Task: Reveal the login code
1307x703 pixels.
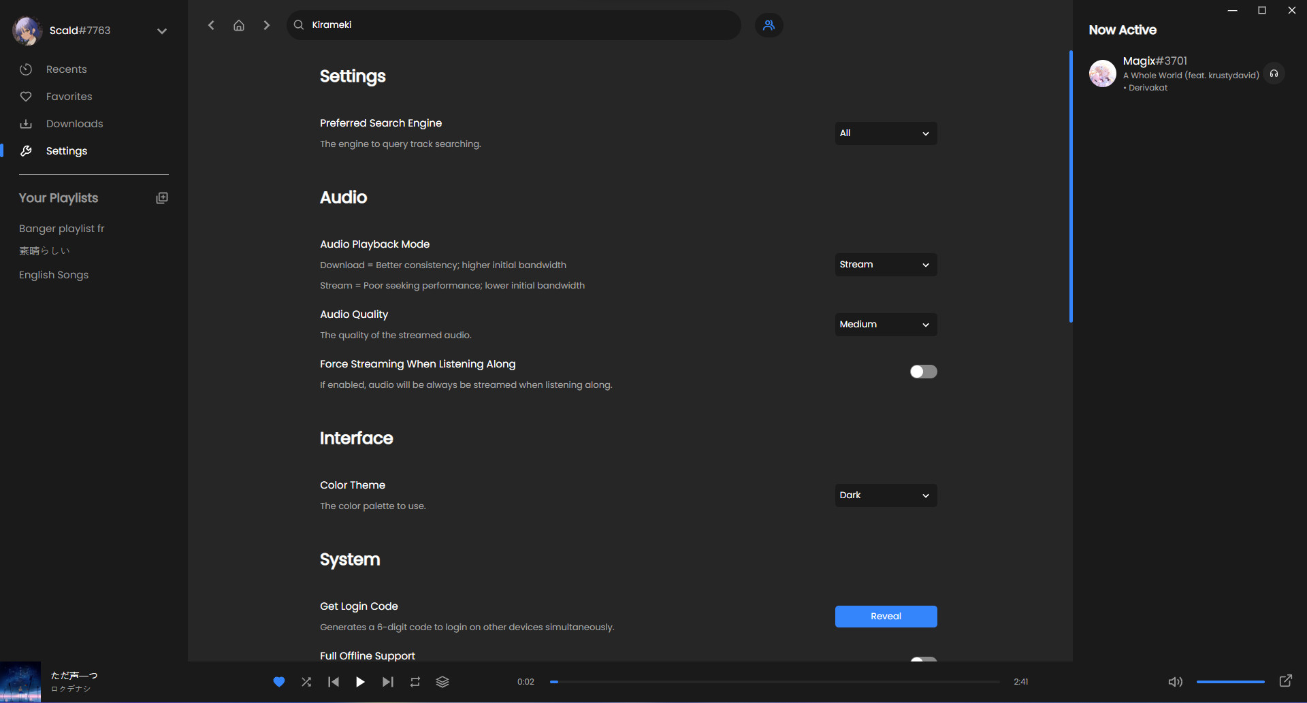Action: coord(886,617)
